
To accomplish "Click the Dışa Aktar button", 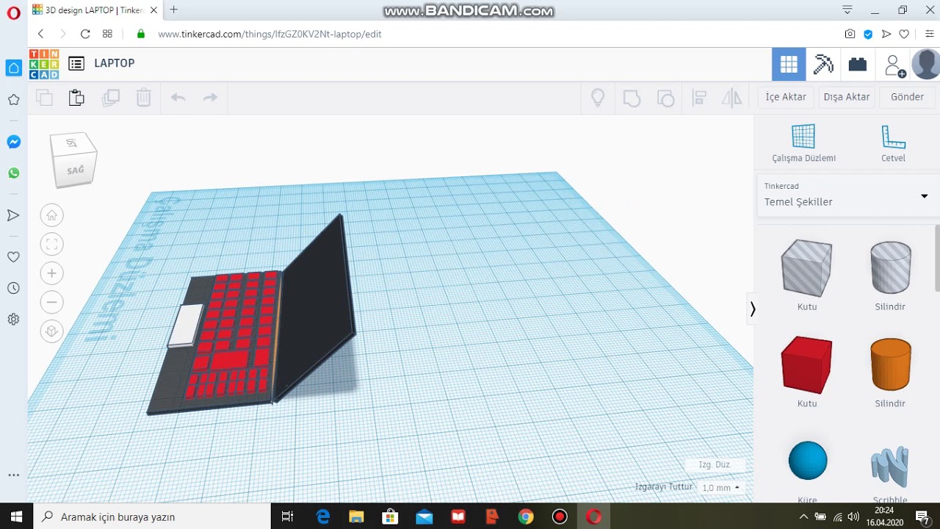I will click(847, 97).
